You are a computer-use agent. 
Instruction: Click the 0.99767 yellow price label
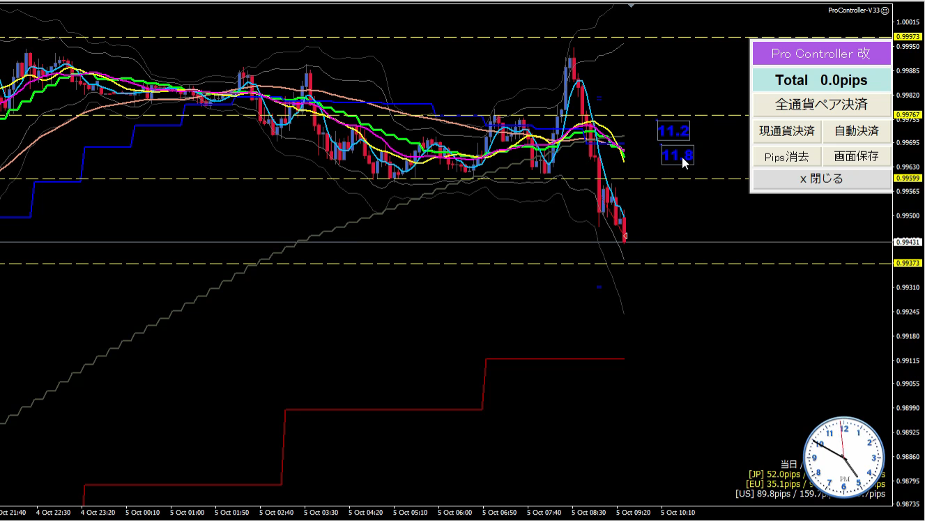pos(908,115)
